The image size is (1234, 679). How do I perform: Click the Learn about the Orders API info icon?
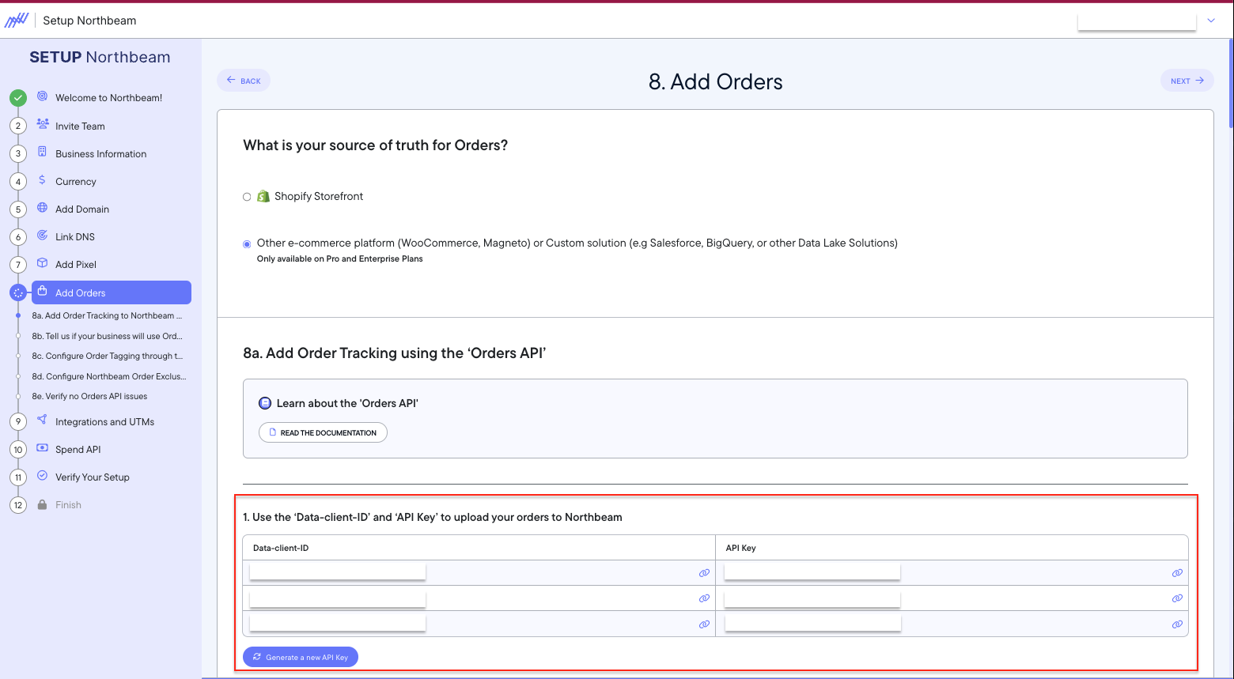(x=265, y=403)
